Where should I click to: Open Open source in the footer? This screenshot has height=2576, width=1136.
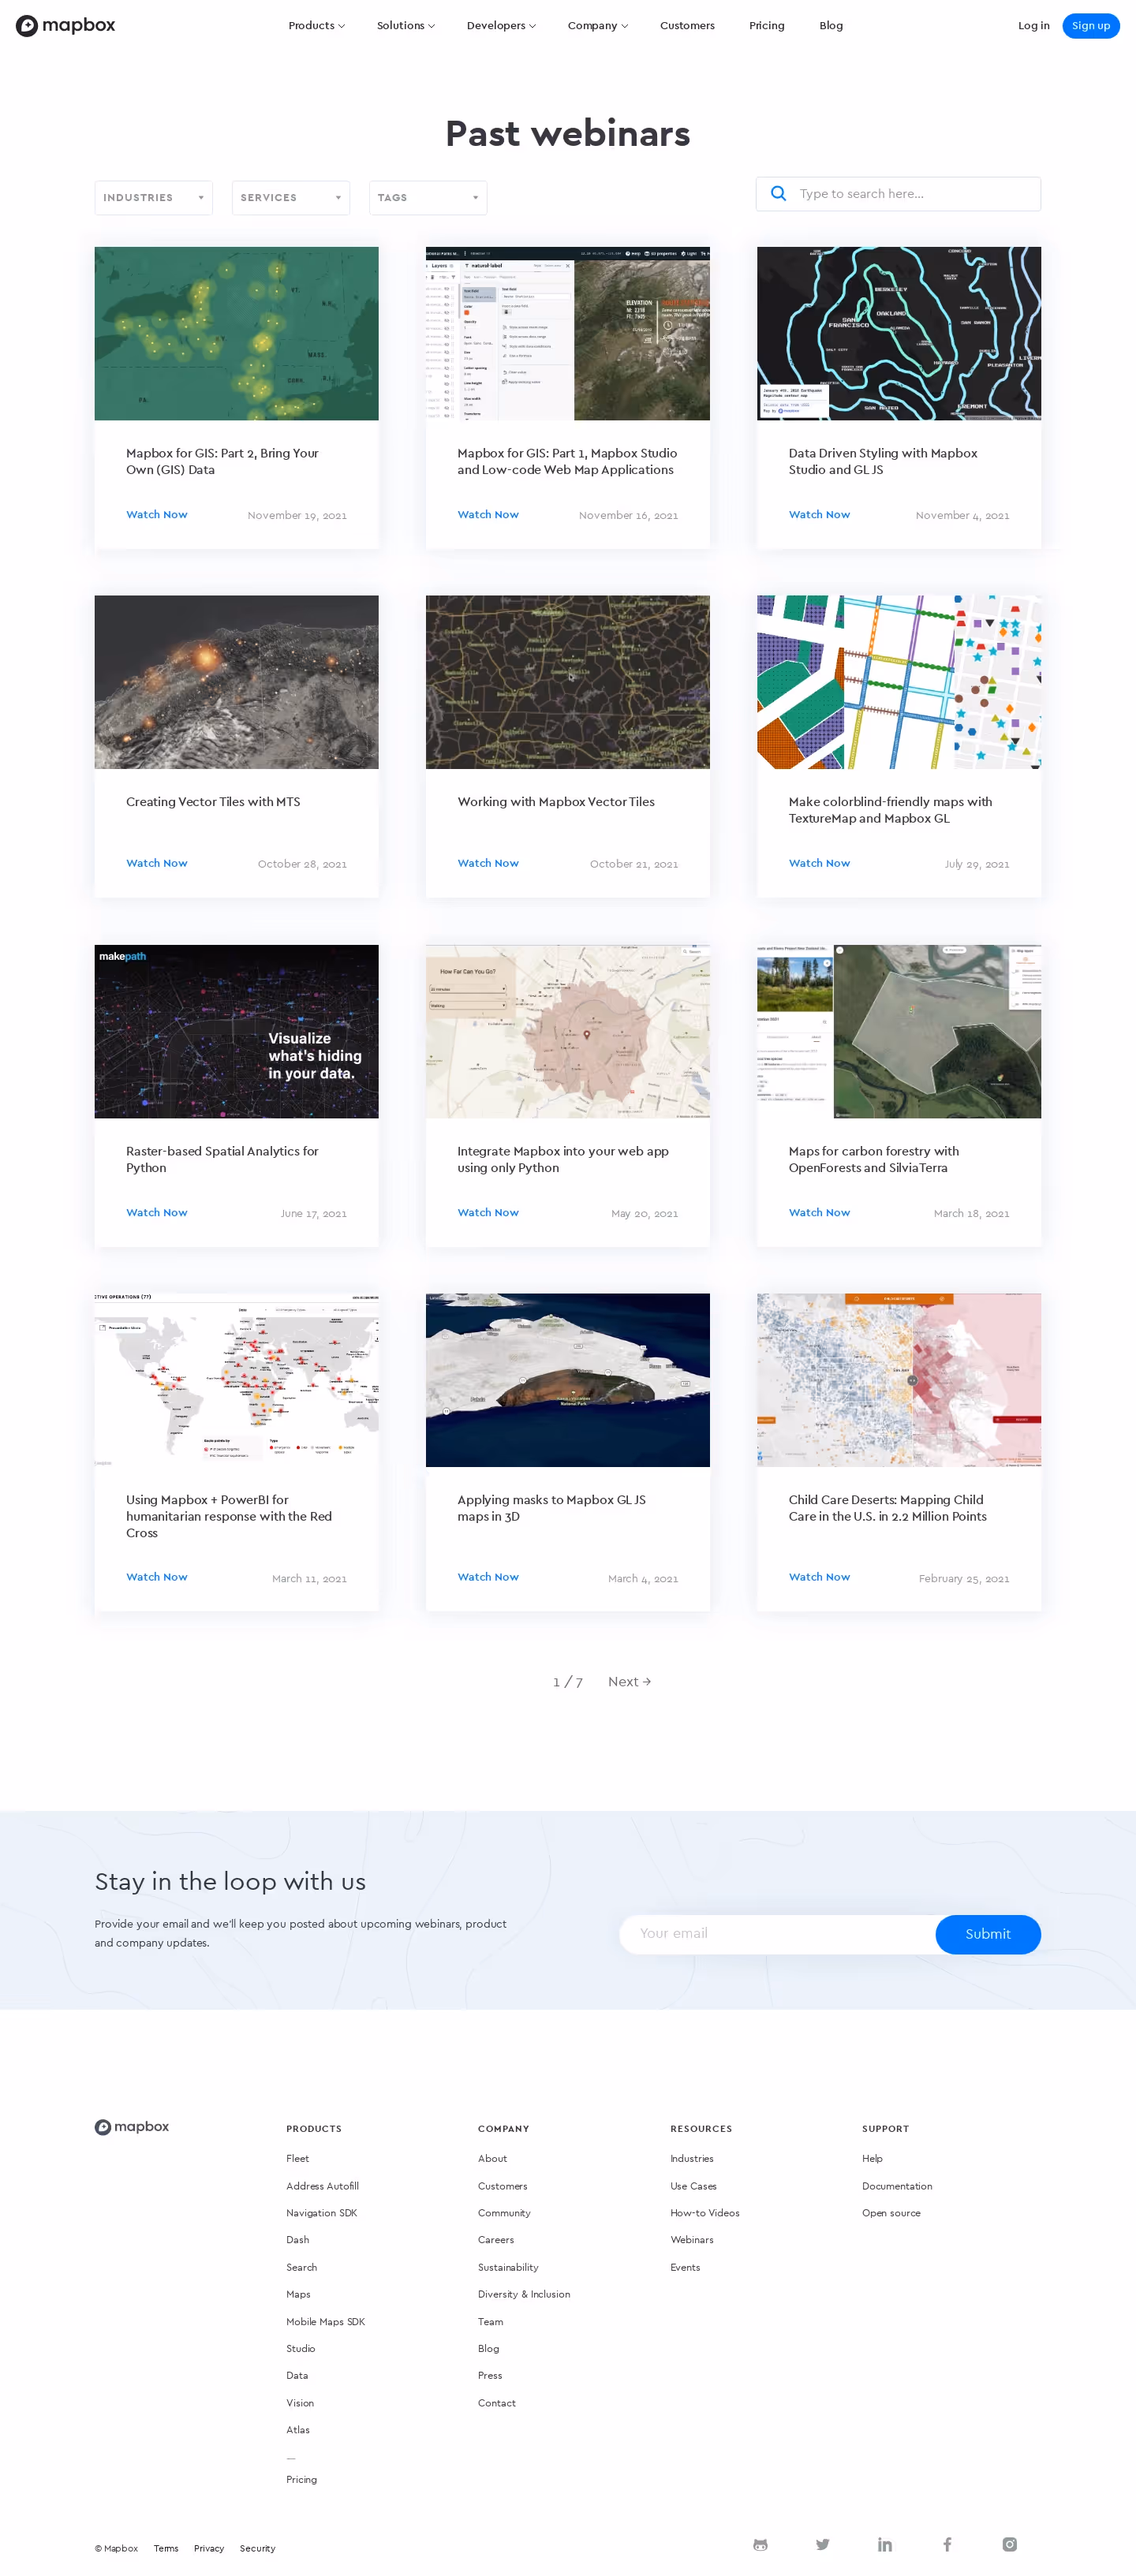pyautogui.click(x=891, y=2213)
